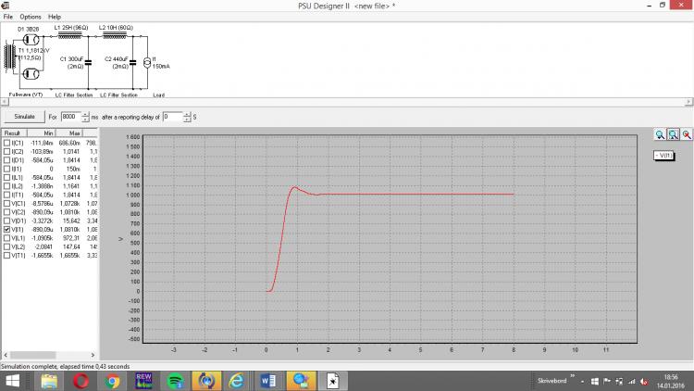The image size is (694, 391).
Task: Select the L2 10H choke symbol
Action: point(115,35)
